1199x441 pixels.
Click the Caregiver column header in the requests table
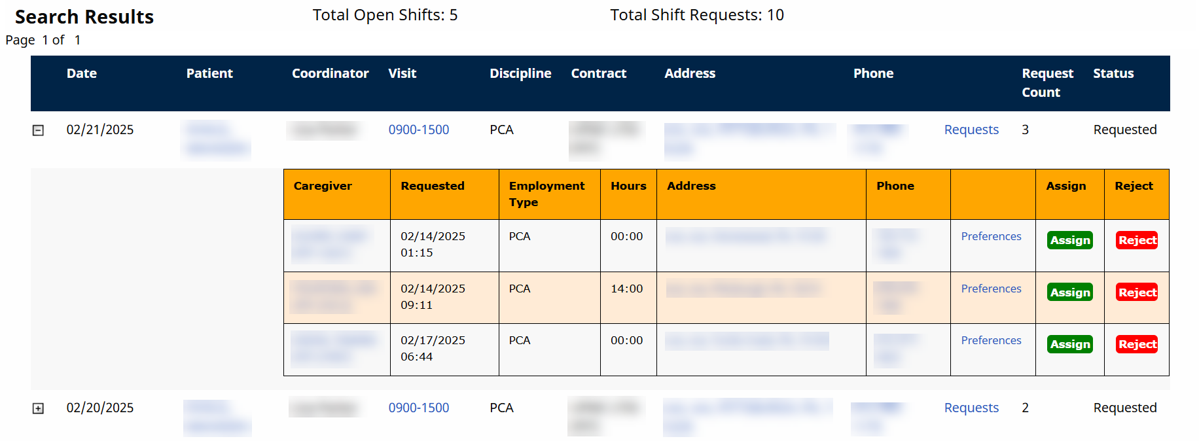pos(322,186)
